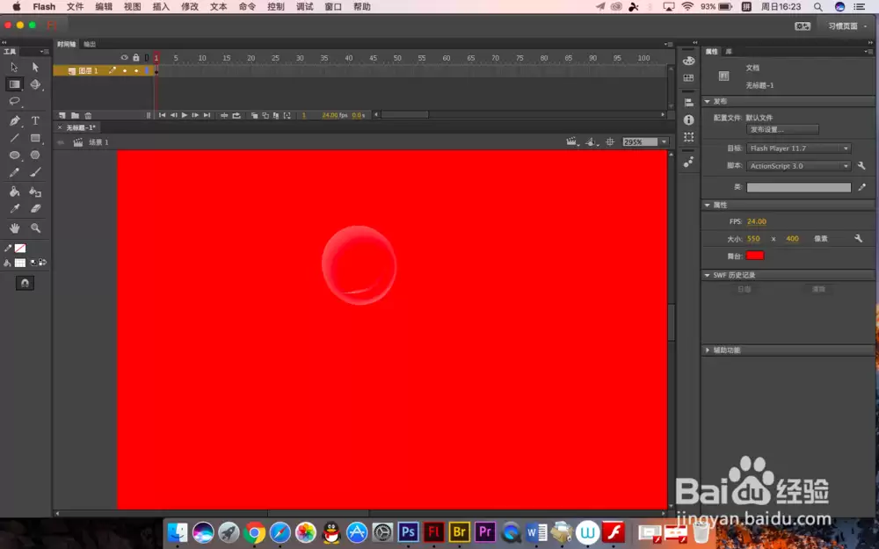The image size is (879, 549).
Task: Select the Paint Bucket tool
Action: [x=15, y=192]
